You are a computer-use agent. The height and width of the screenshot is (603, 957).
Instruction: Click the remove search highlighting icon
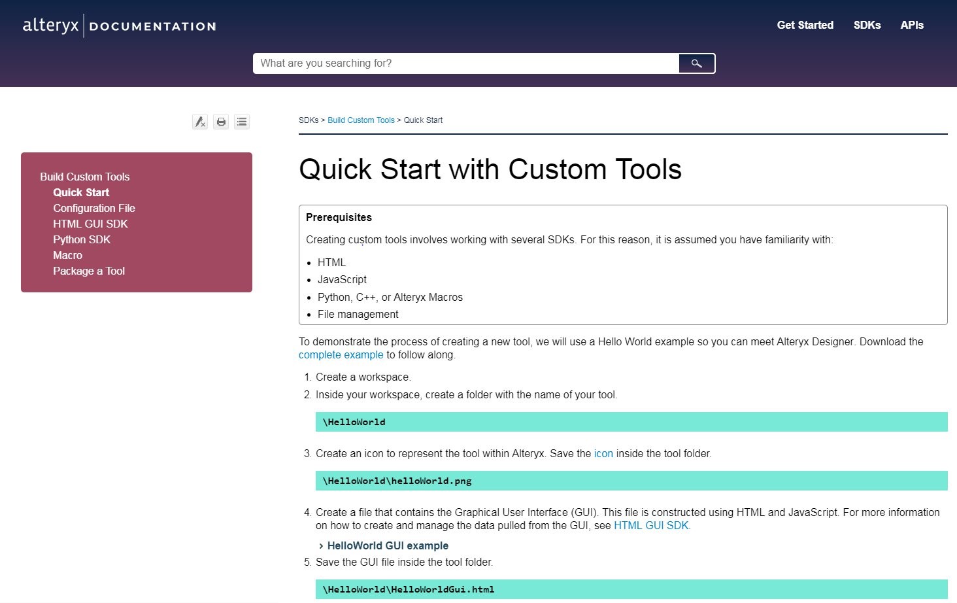[200, 122]
